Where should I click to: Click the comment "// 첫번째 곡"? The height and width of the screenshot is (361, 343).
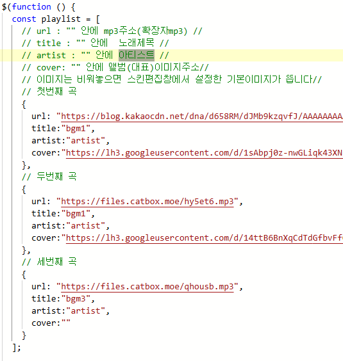pyautogui.click(x=49, y=92)
